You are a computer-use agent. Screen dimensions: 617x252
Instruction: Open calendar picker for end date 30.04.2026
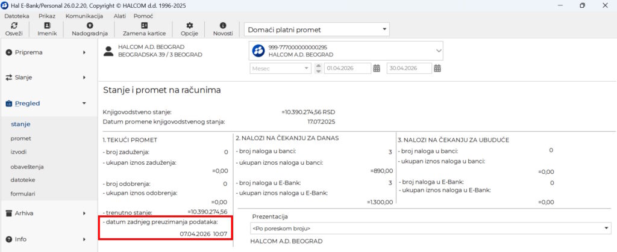[x=437, y=68]
